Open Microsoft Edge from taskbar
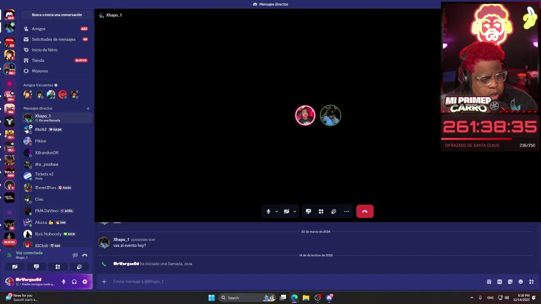Viewport: 541px width, 304px height. coord(294,298)
